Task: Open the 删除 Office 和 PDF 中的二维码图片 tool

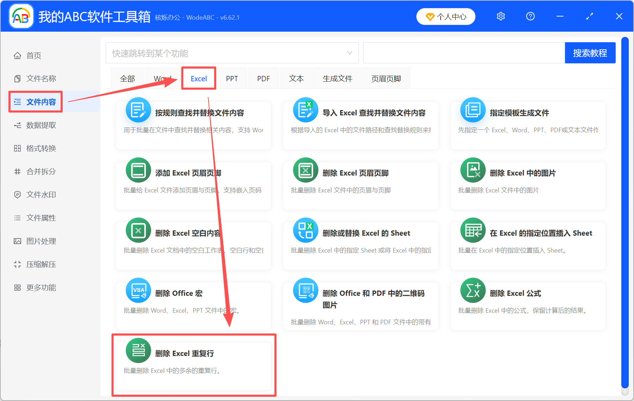Action: click(305, 290)
